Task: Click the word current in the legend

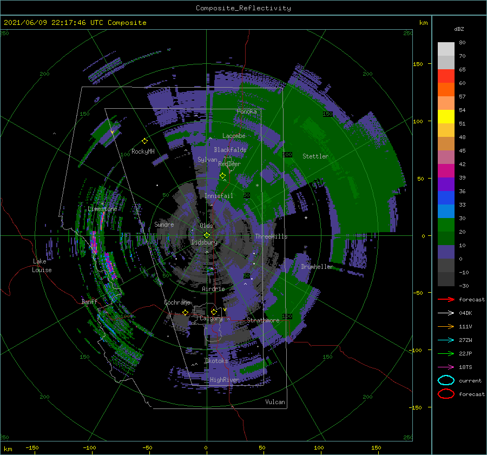Action: [470, 380]
